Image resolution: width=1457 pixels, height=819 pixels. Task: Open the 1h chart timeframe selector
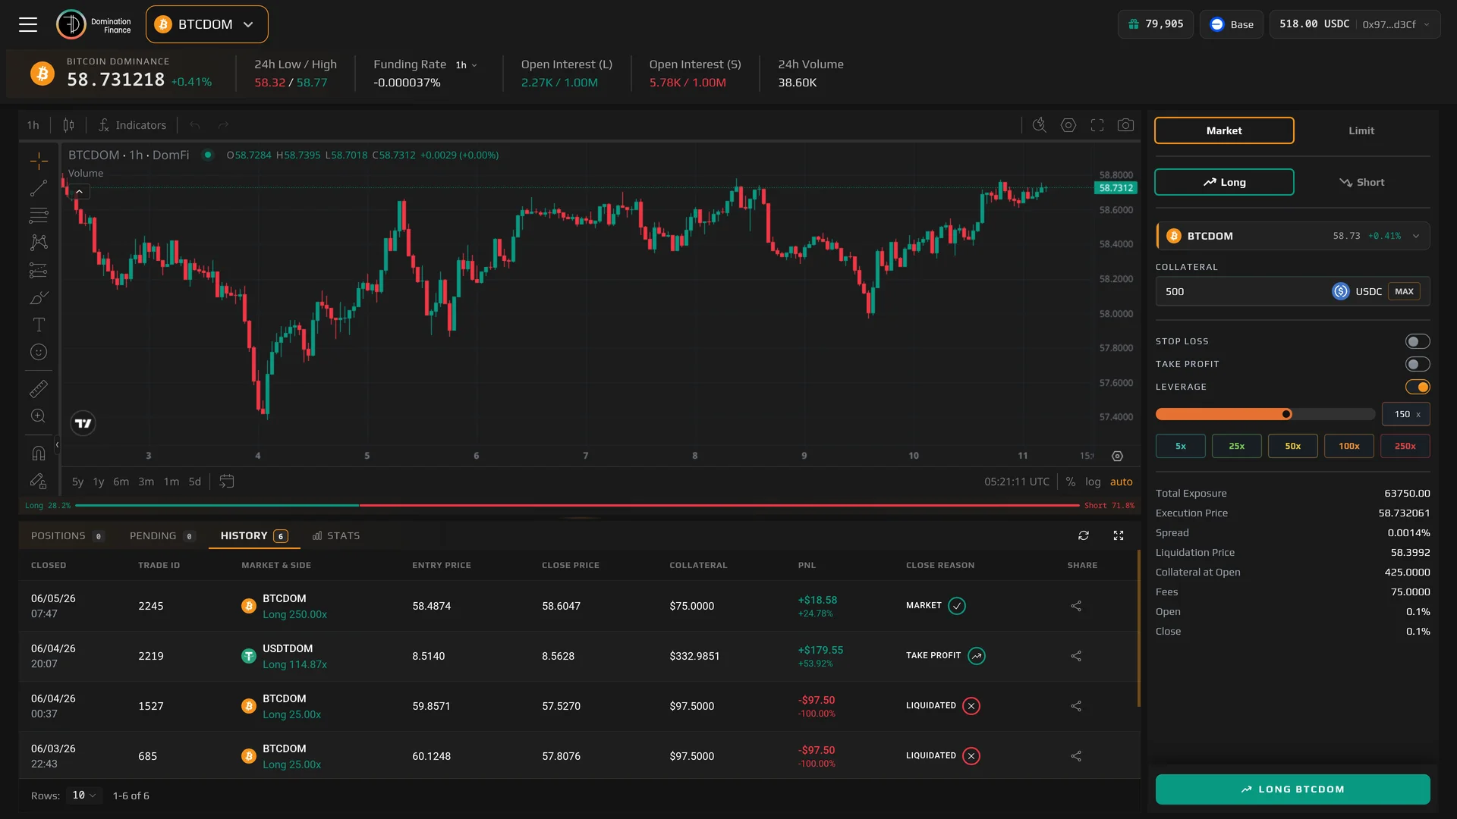pos(33,125)
